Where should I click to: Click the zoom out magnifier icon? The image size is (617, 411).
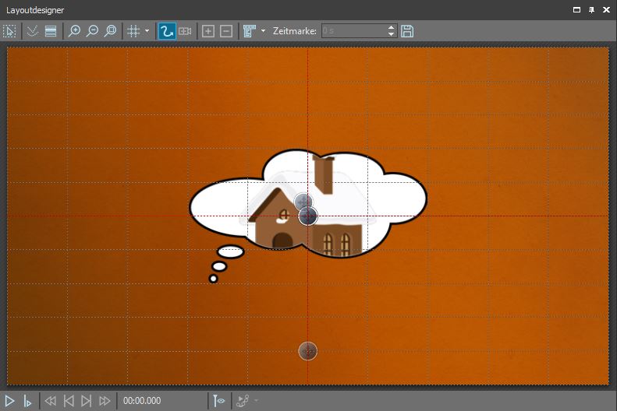point(93,31)
